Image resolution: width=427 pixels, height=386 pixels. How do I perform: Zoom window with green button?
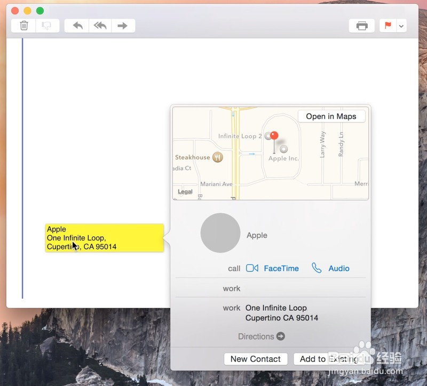[40, 11]
